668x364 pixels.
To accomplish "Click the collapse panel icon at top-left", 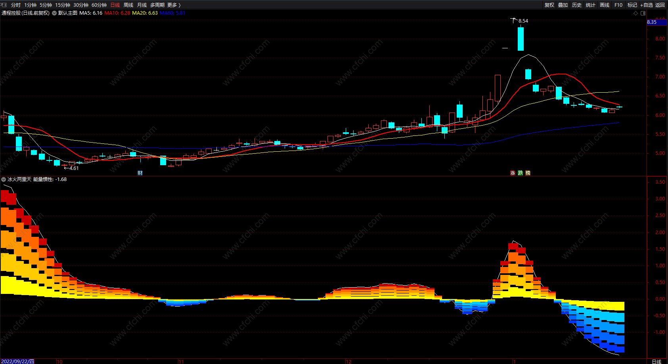I will point(4,5).
